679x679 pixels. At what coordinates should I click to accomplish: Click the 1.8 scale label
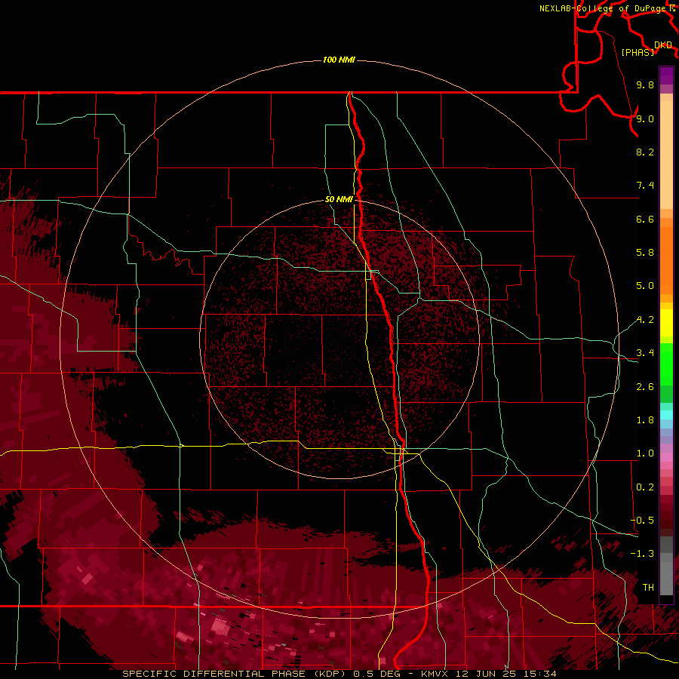(645, 420)
